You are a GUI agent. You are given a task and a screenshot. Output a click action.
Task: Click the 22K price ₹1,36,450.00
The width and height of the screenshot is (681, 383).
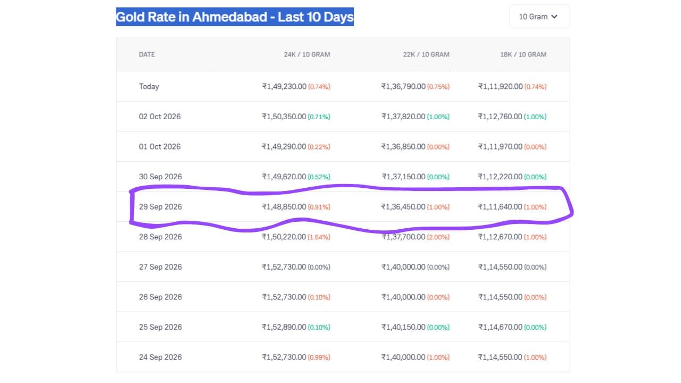pyautogui.click(x=403, y=206)
